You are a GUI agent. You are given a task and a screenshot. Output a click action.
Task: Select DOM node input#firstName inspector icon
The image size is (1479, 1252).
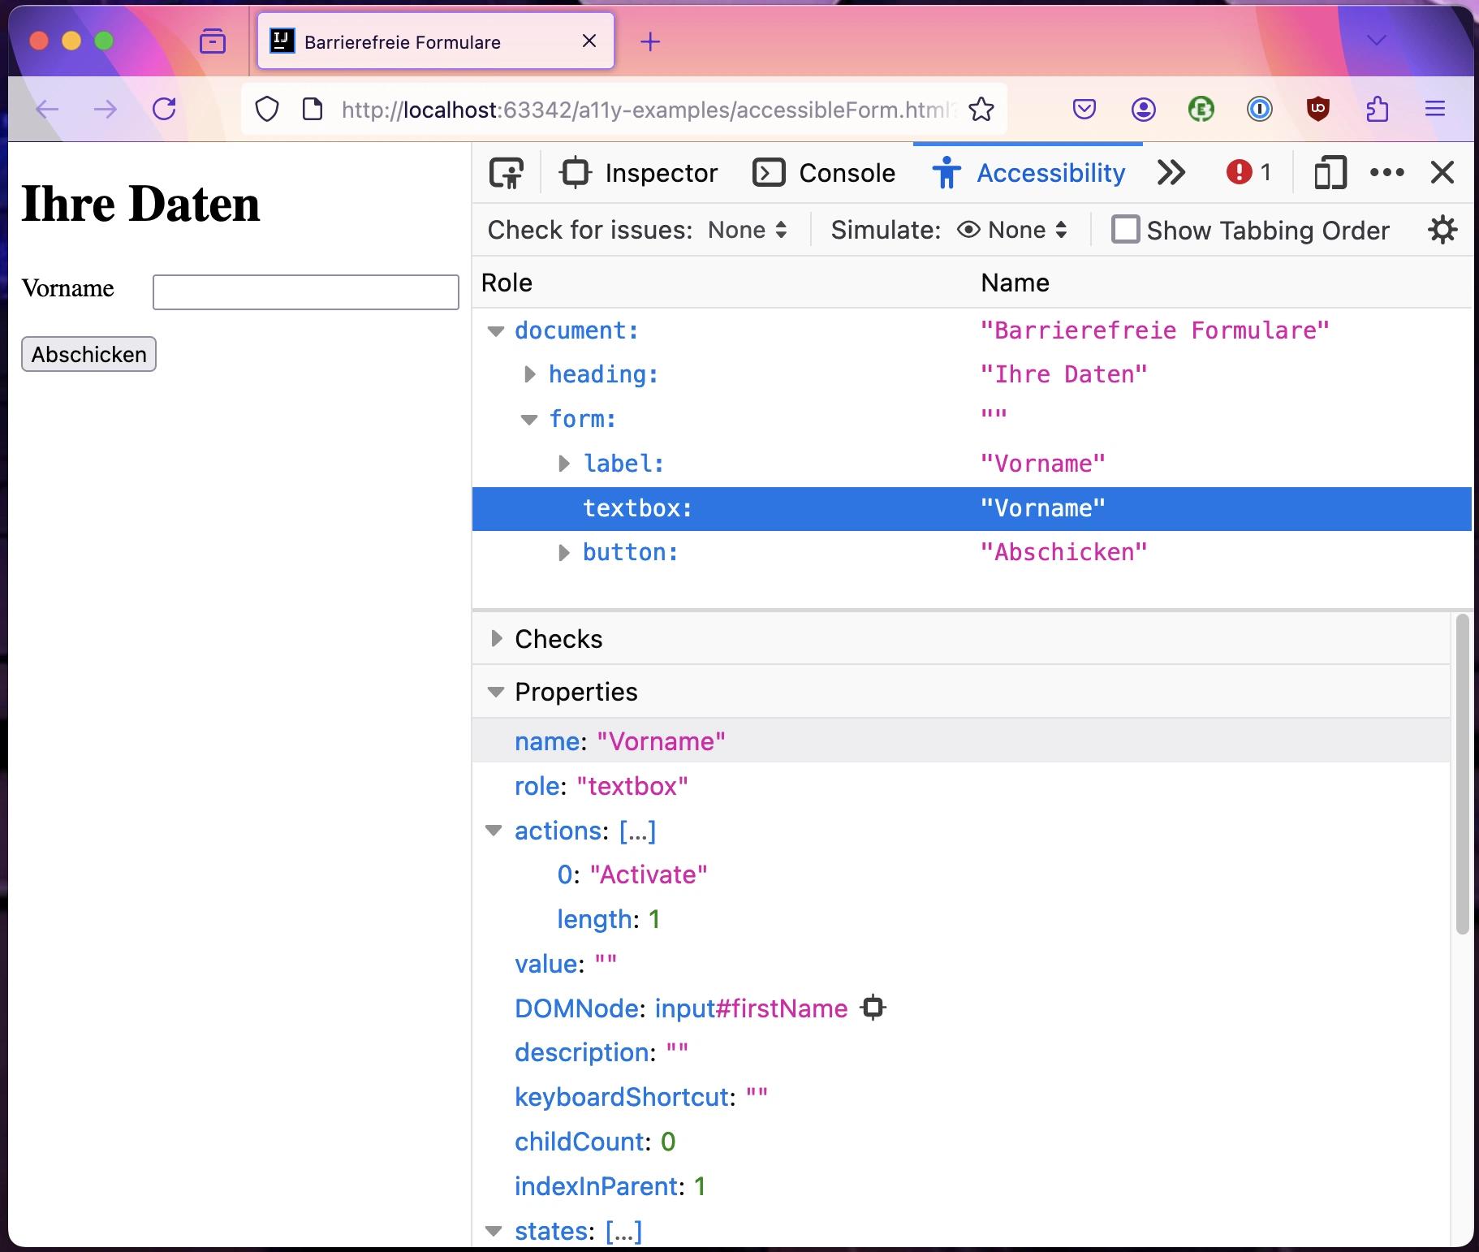tap(873, 1008)
